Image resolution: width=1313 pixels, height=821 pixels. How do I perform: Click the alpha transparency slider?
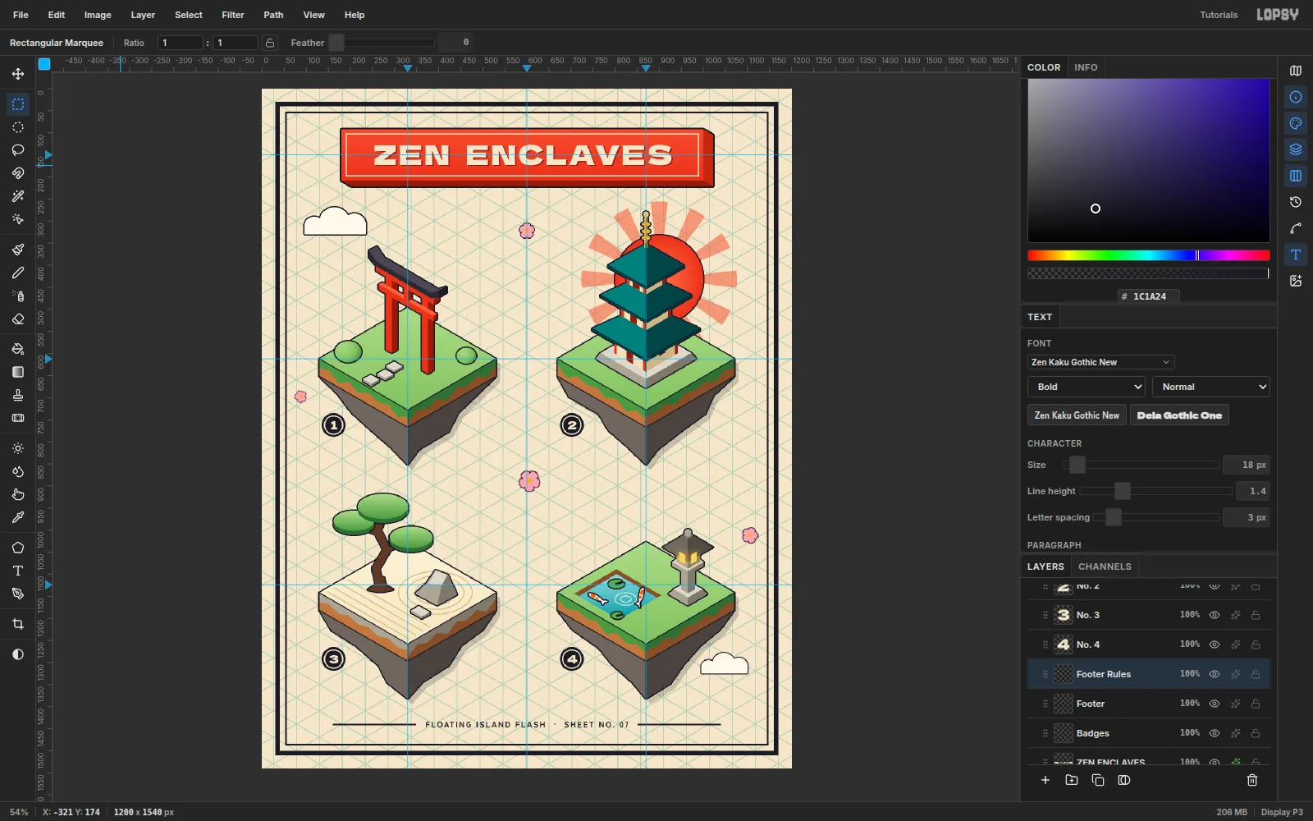click(1148, 273)
